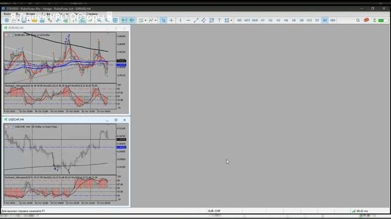Click the first toolbar icon at far left

(7, 20)
